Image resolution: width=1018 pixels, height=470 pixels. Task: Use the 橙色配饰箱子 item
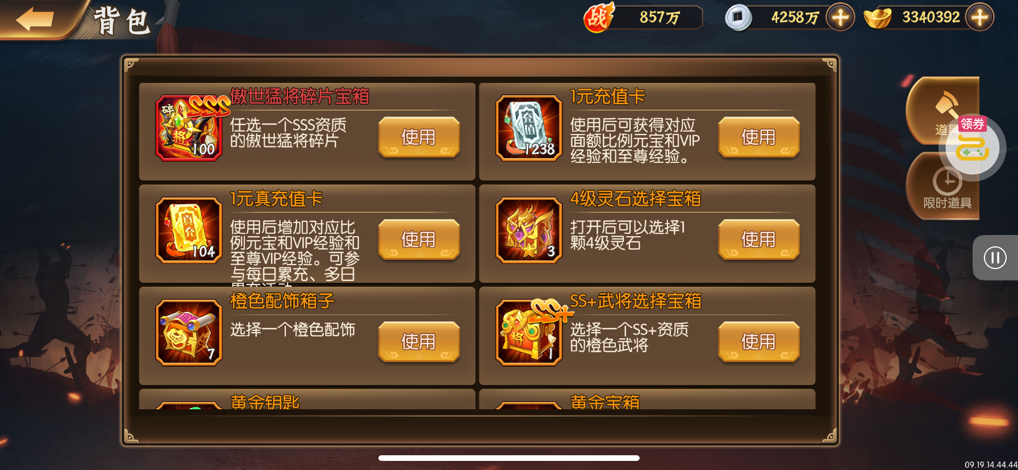coord(419,341)
